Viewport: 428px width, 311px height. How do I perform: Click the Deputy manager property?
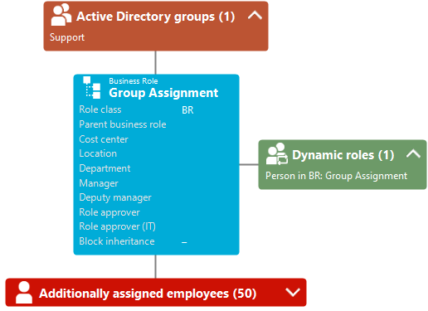115,197
